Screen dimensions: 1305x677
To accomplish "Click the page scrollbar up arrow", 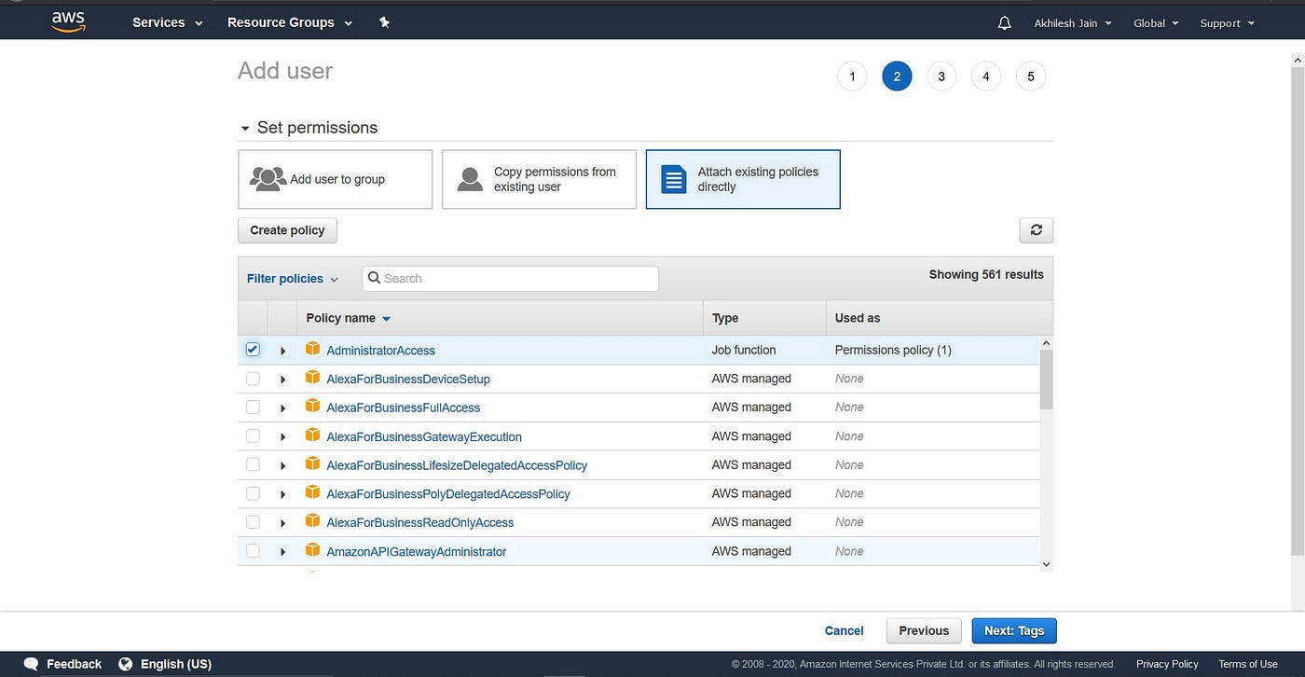I will [x=1298, y=61].
